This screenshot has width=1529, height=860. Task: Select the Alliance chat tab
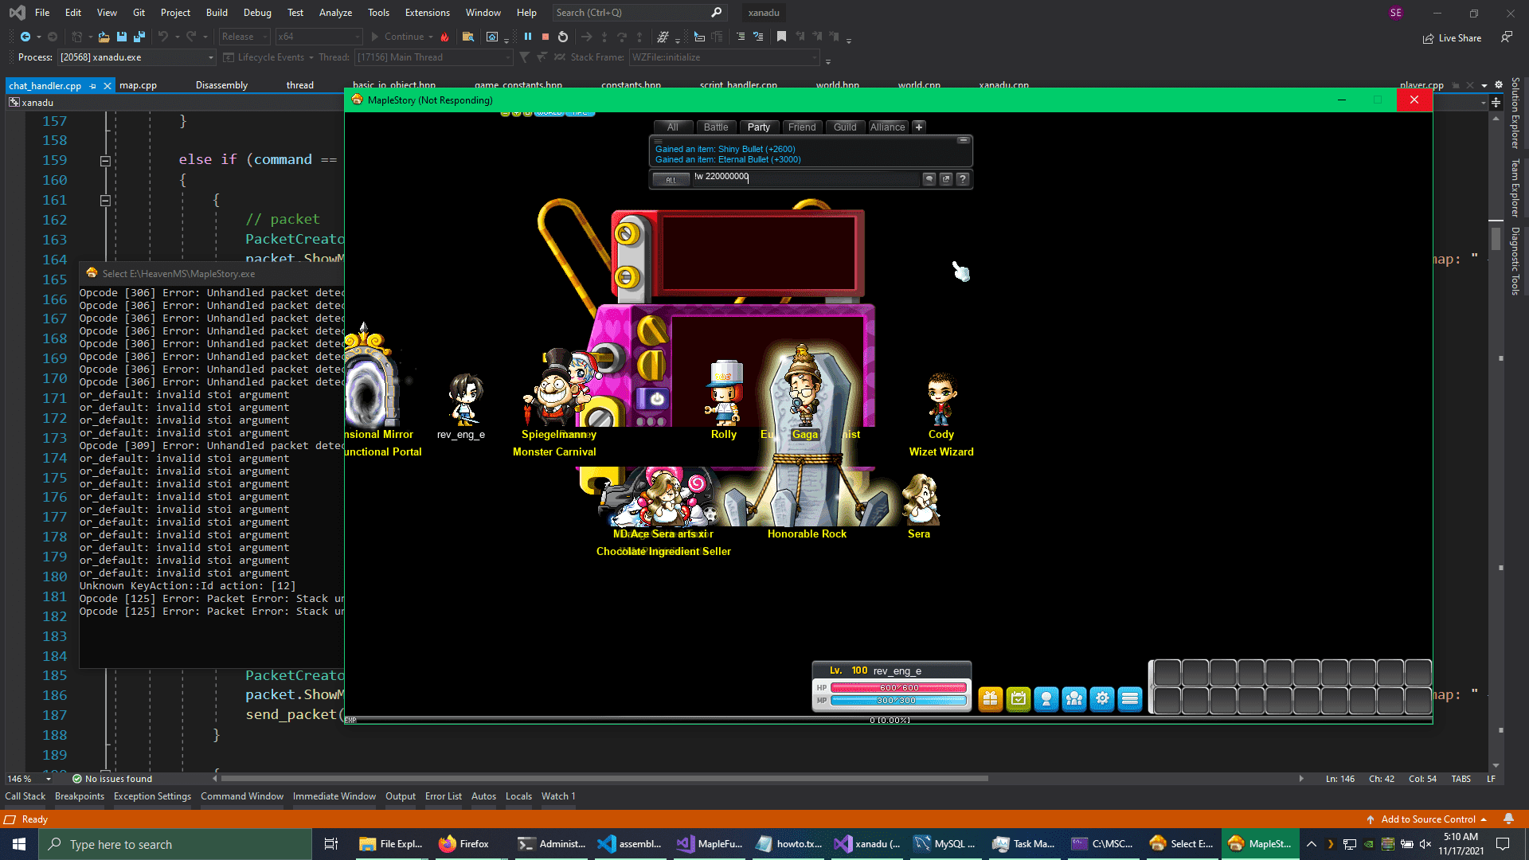[887, 127]
